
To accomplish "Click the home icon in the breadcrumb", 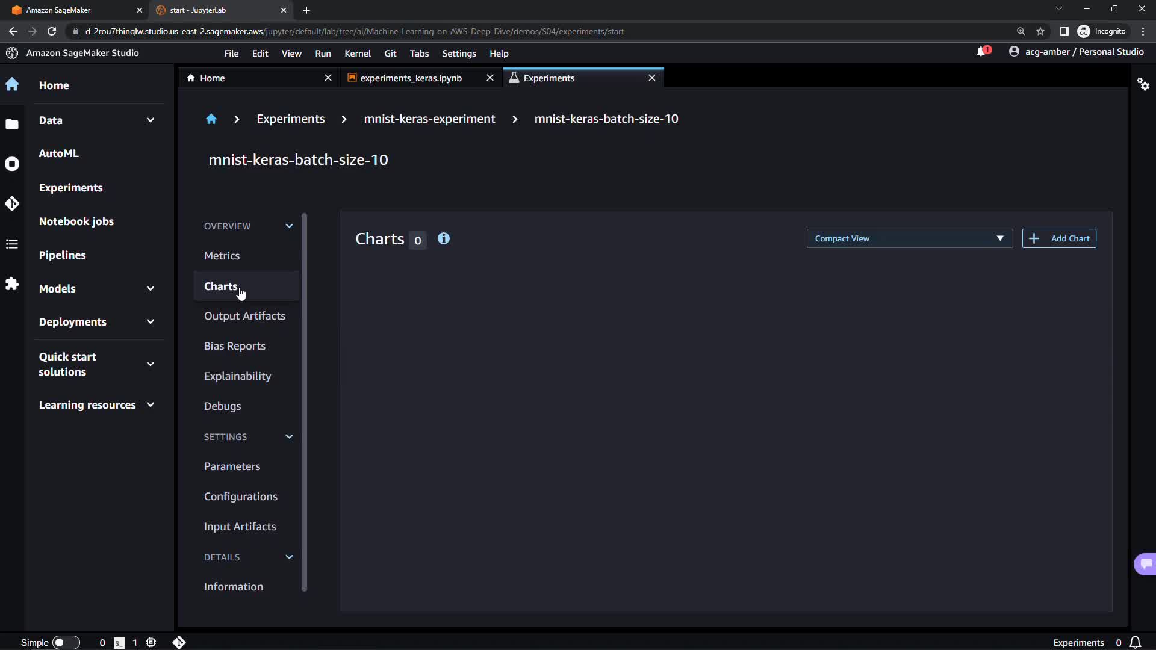I will [x=211, y=119].
